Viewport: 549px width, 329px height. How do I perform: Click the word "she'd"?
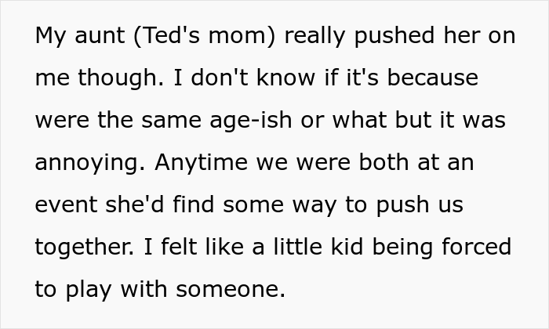click(x=134, y=205)
